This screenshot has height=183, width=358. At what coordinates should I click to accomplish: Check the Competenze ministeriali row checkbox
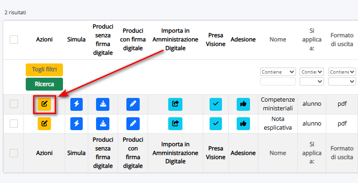tap(14, 104)
